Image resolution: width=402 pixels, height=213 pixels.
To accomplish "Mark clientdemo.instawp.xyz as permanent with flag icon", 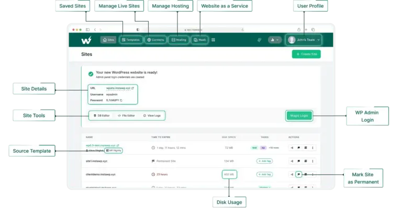I will (x=298, y=174).
